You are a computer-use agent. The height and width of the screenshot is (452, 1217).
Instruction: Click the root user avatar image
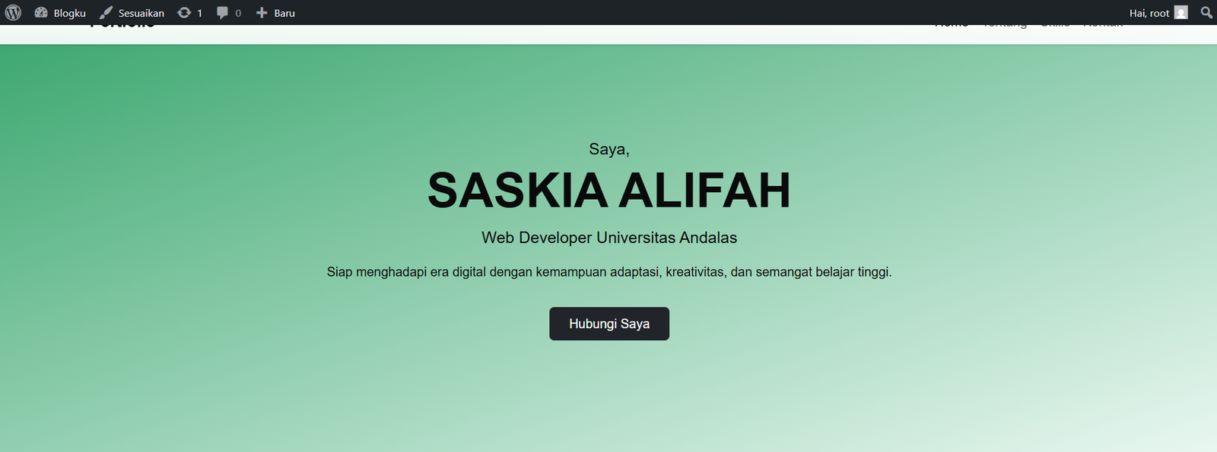point(1180,13)
